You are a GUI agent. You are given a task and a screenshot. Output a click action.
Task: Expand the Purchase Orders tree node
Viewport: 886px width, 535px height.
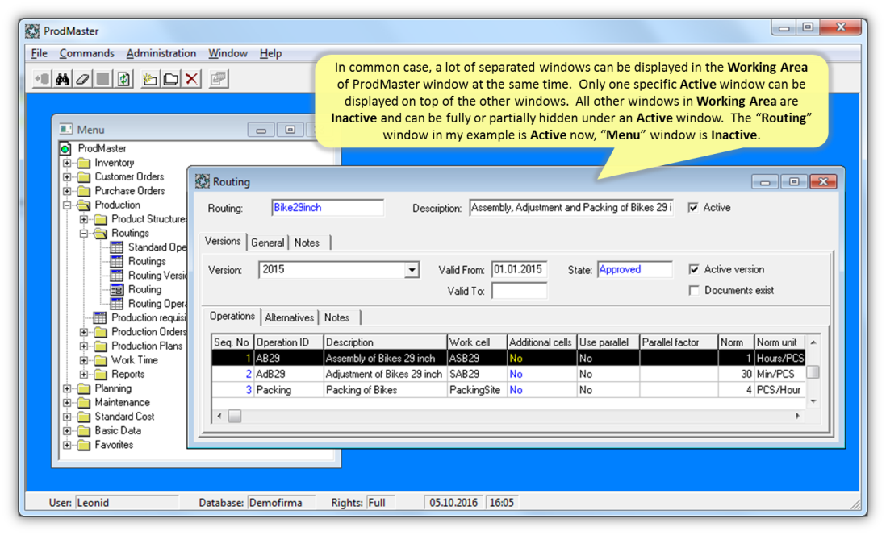coord(67,191)
